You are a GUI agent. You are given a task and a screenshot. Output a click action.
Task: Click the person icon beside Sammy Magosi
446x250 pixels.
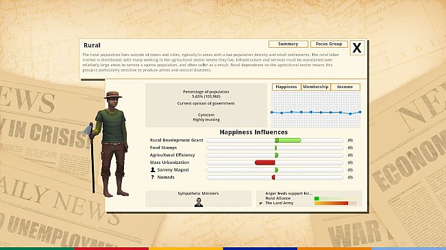(x=153, y=169)
